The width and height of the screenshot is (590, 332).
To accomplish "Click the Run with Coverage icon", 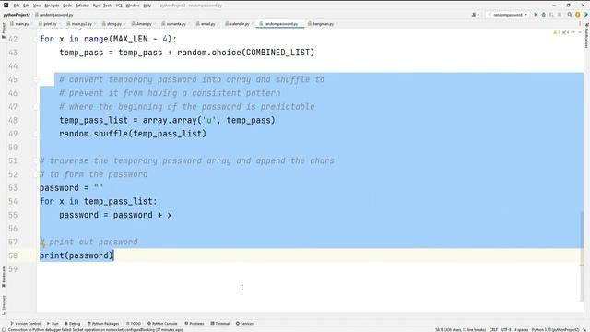I will [551, 15].
